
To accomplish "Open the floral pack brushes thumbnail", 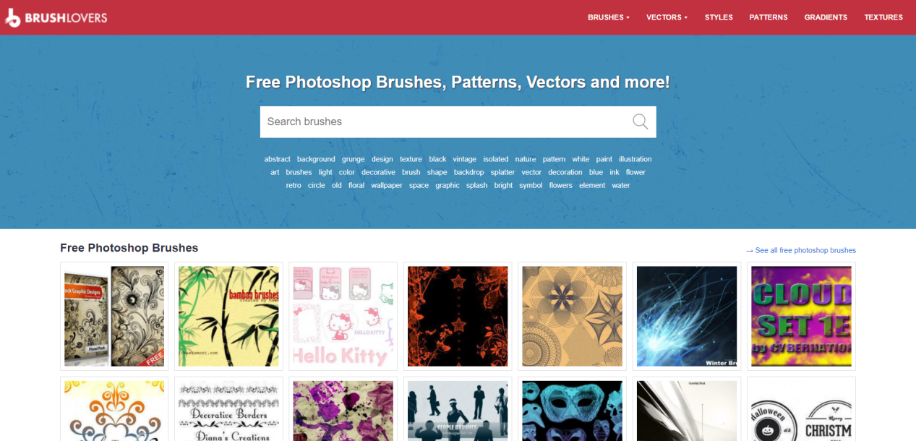I will pos(114,316).
